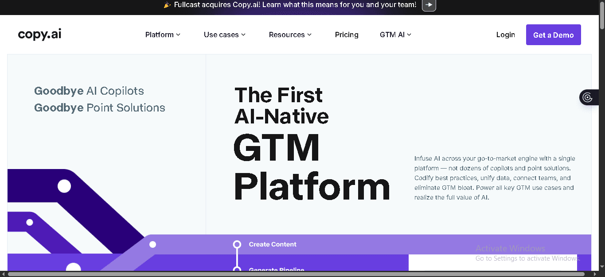Image resolution: width=605 pixels, height=277 pixels.
Task: Select Pricing in the navigation bar
Action: pyautogui.click(x=347, y=35)
